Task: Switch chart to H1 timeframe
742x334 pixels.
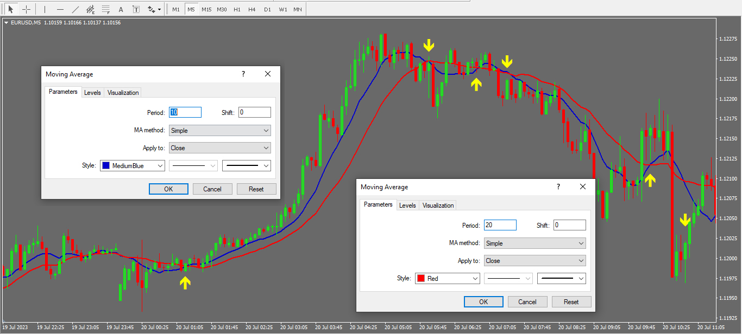Action: [237, 10]
